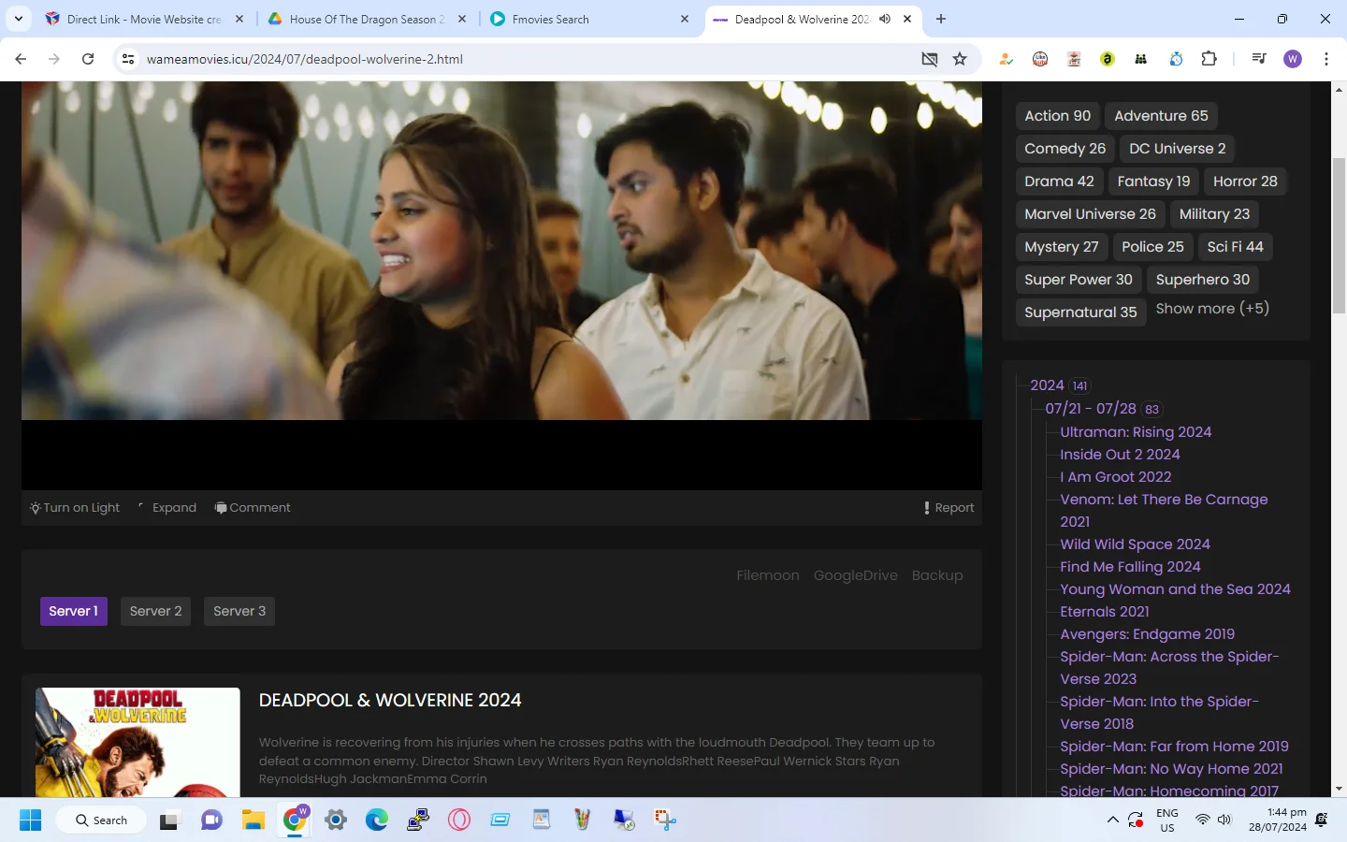Screen dimensions: 1347x842
Task: Close the Fmovies Search tab
Action: coord(685,19)
